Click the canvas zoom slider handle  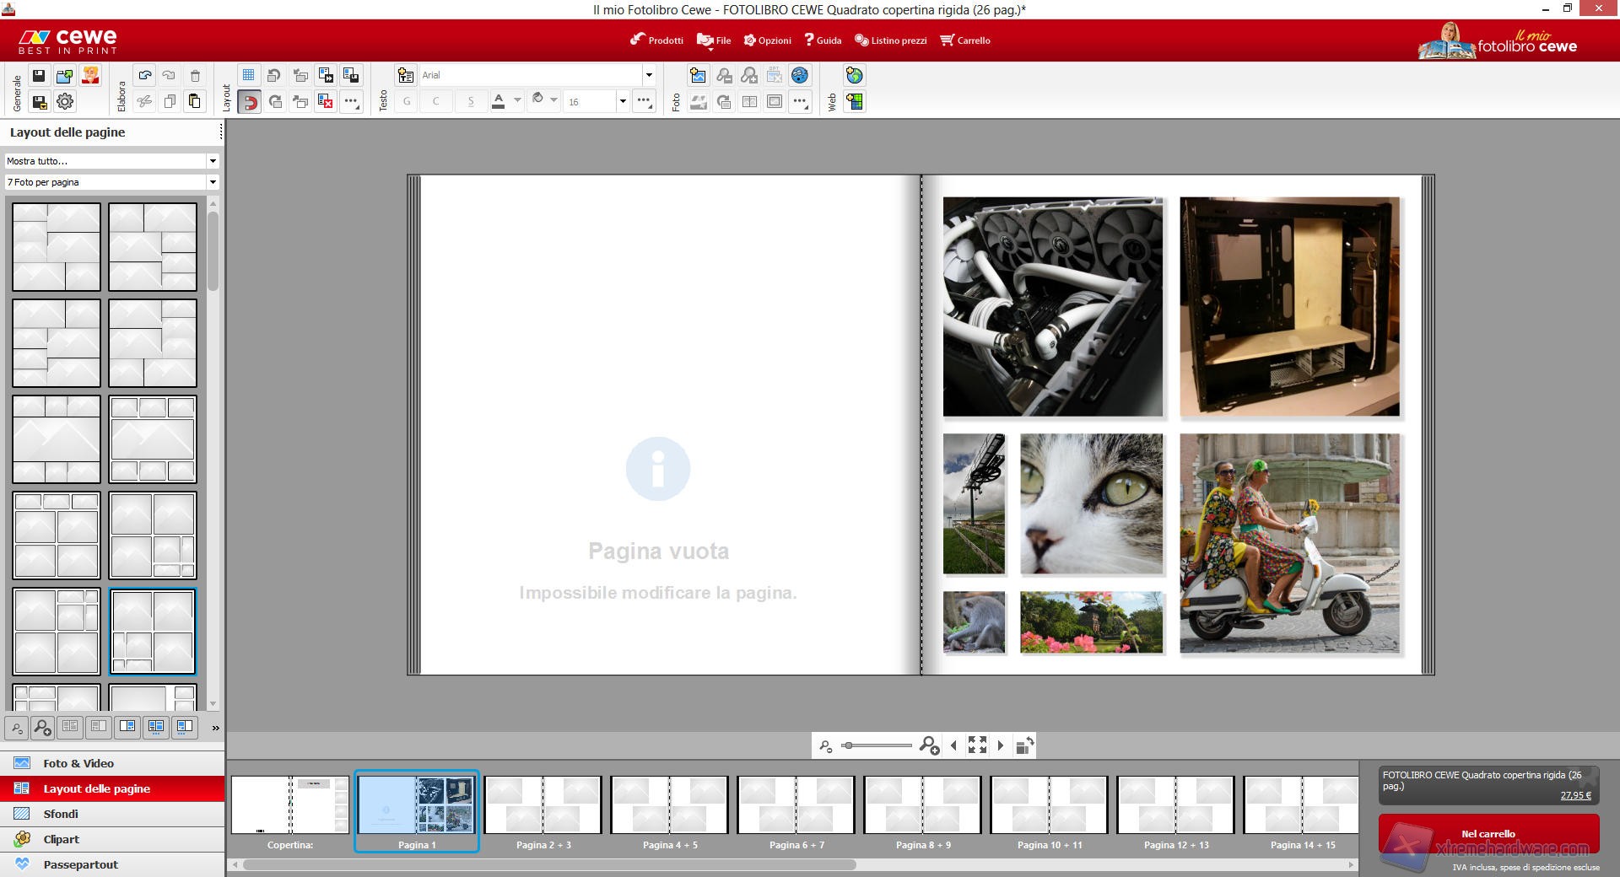pos(848,745)
